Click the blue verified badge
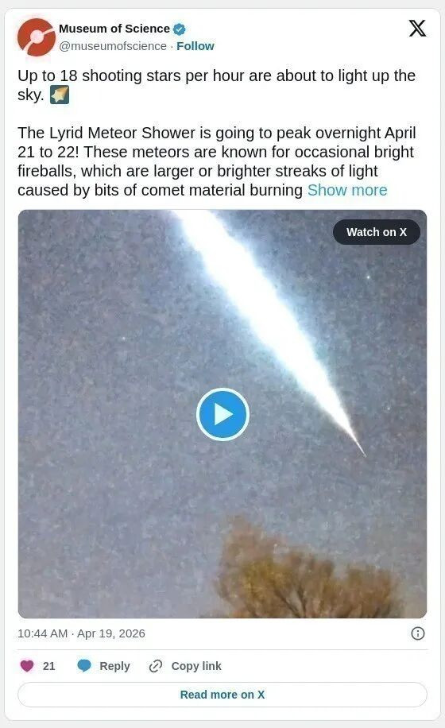This screenshot has height=728, width=445. [x=179, y=29]
